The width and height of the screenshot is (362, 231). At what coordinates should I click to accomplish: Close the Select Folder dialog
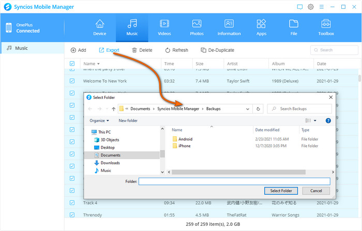[331, 97]
